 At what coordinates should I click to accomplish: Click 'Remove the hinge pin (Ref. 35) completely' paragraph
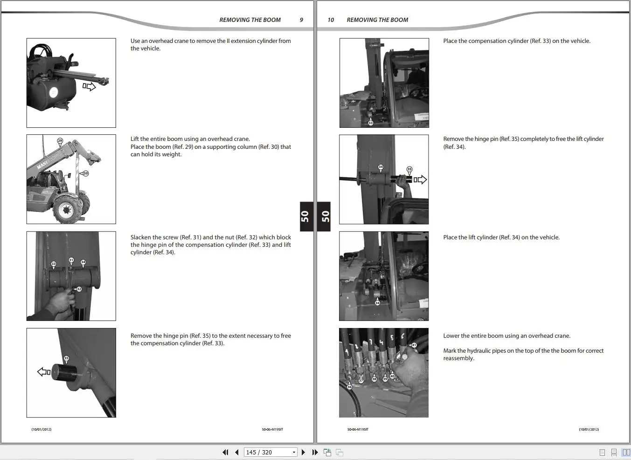523,143
